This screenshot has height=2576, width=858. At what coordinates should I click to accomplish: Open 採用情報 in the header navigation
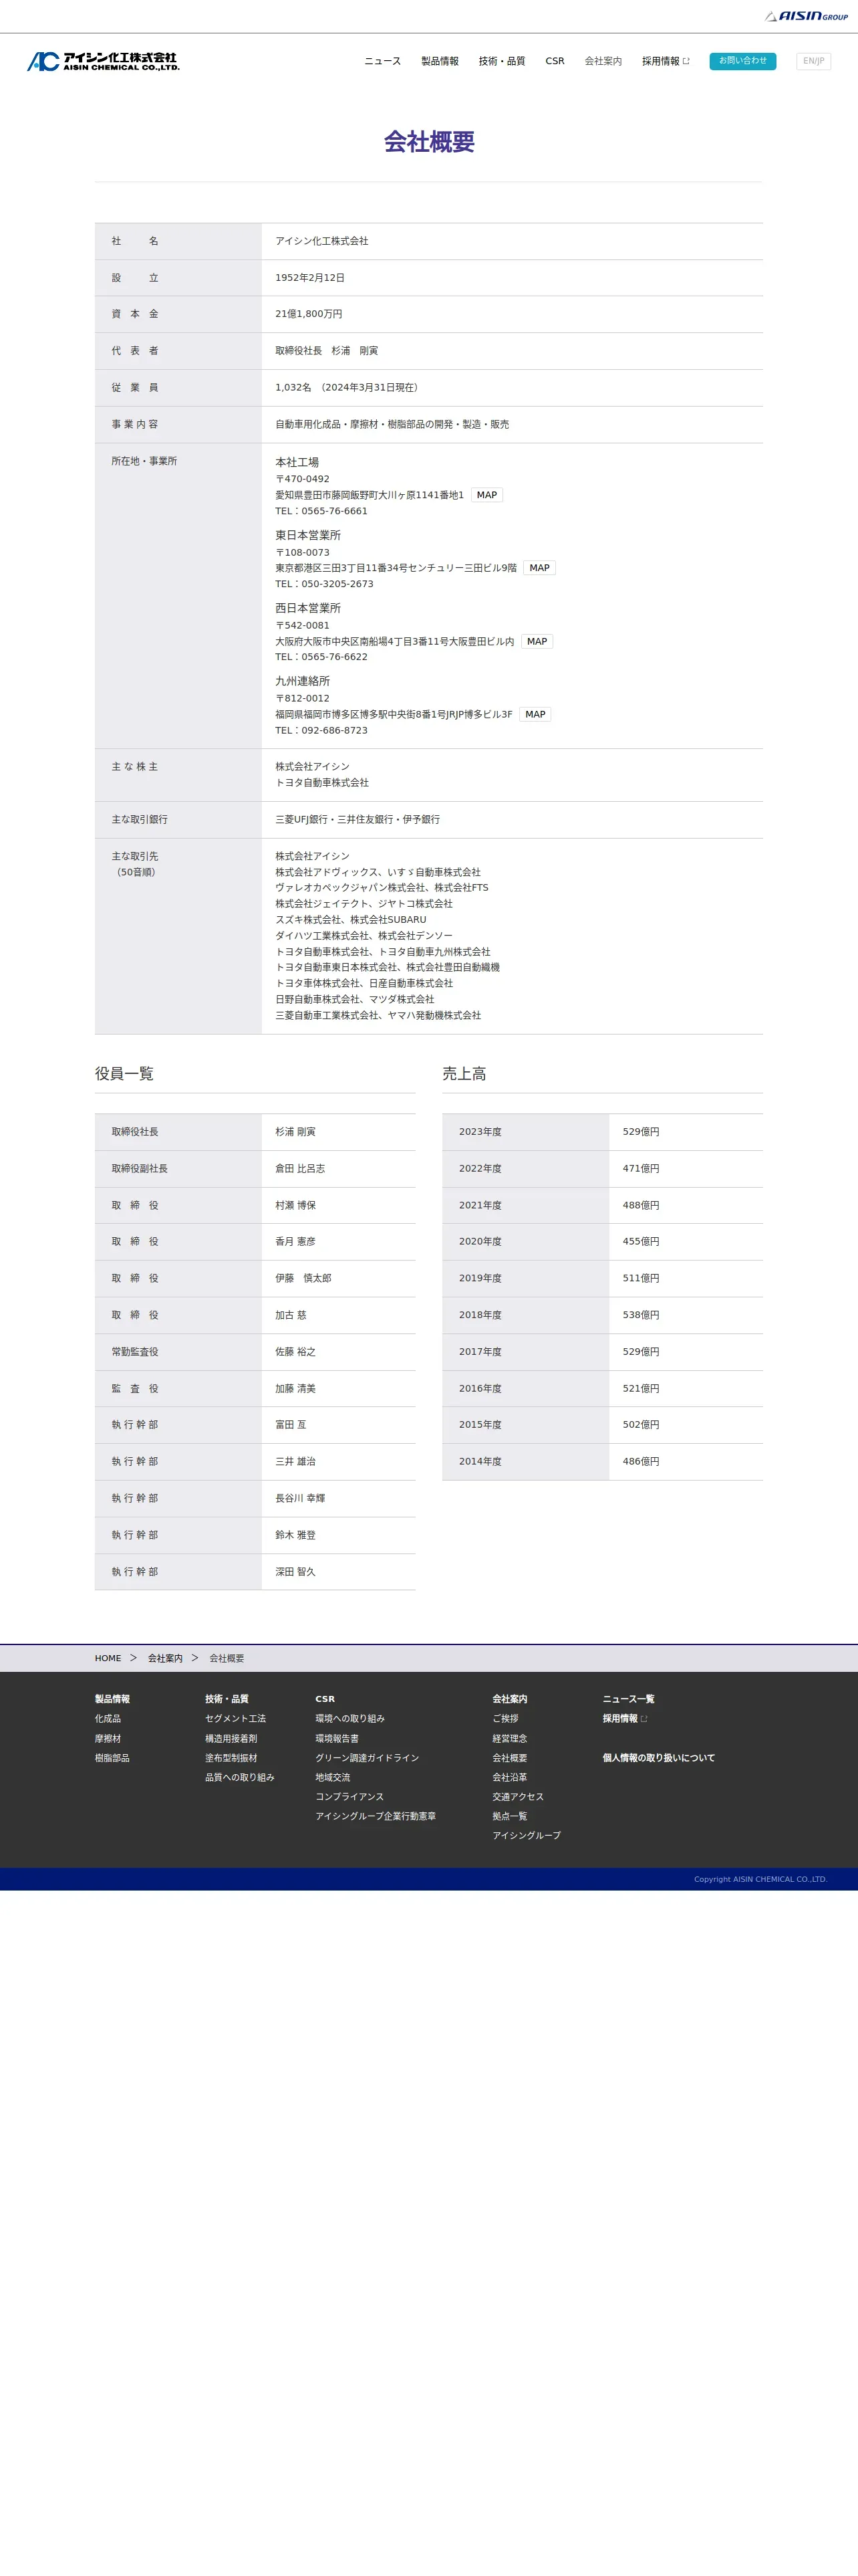pyautogui.click(x=666, y=61)
